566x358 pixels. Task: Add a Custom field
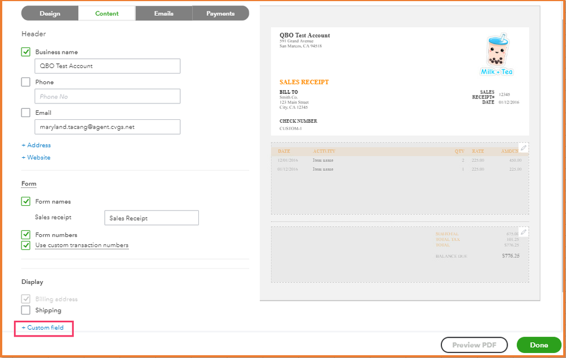[42, 328]
